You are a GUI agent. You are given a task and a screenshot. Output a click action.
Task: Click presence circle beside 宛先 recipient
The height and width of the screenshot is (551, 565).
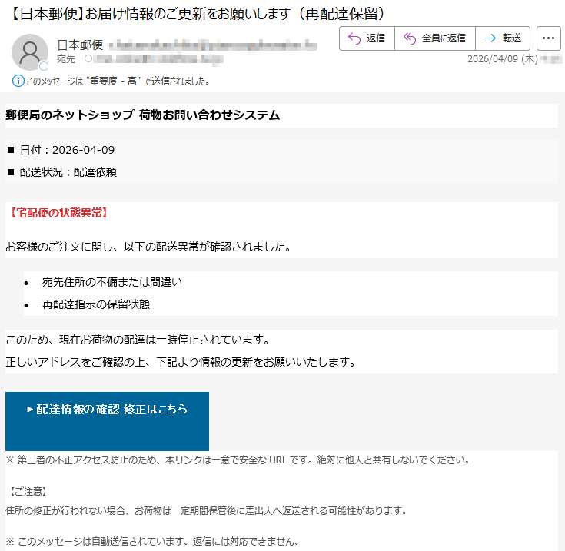[88, 58]
